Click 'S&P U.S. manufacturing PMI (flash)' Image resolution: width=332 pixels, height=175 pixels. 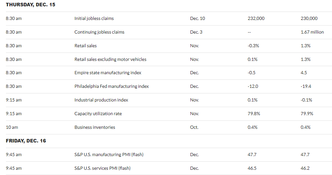109,154
